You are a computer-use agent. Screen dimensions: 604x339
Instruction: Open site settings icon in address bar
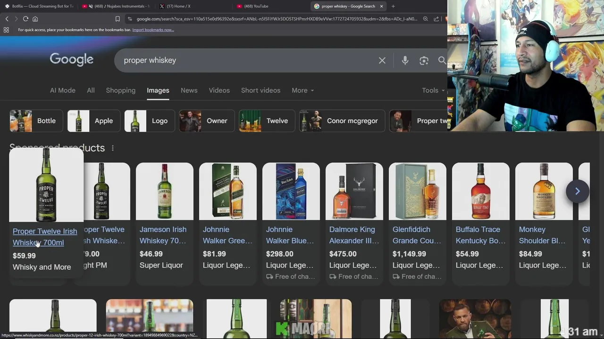tap(130, 19)
